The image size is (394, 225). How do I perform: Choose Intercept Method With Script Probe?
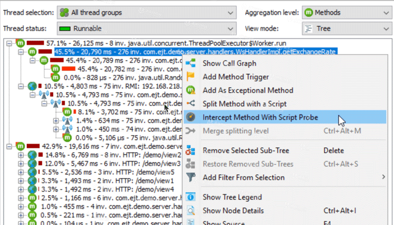click(260, 117)
